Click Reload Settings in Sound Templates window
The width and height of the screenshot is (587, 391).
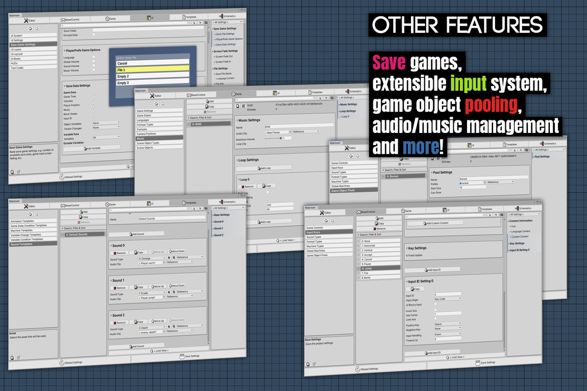71,363
